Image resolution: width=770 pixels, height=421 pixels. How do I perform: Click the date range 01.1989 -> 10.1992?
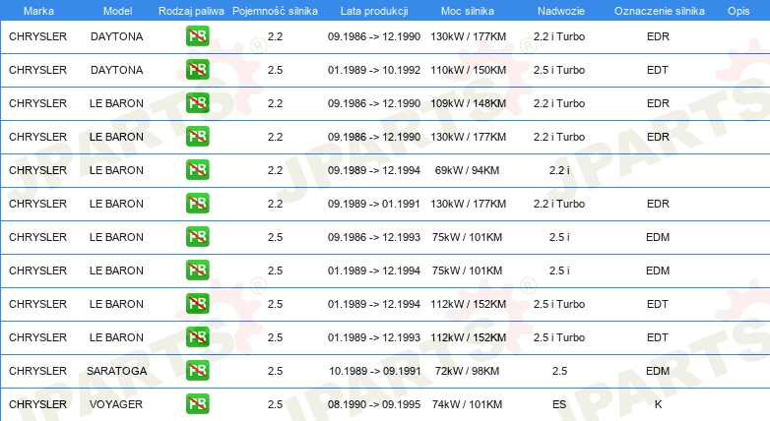click(x=374, y=70)
